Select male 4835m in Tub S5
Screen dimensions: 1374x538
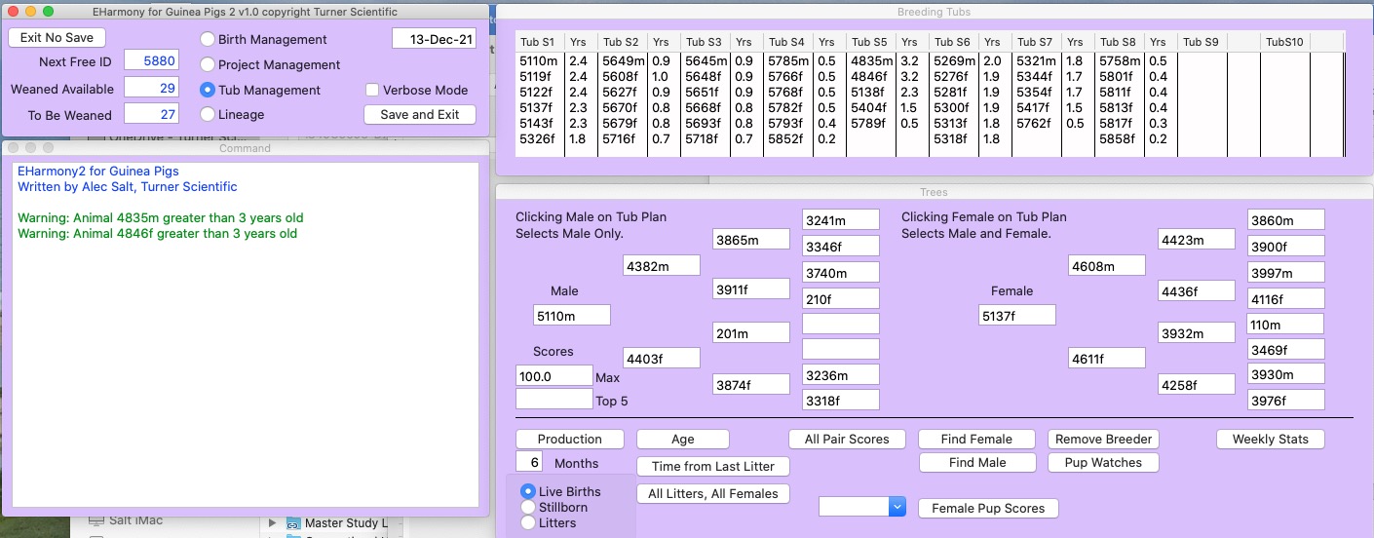tap(870, 61)
